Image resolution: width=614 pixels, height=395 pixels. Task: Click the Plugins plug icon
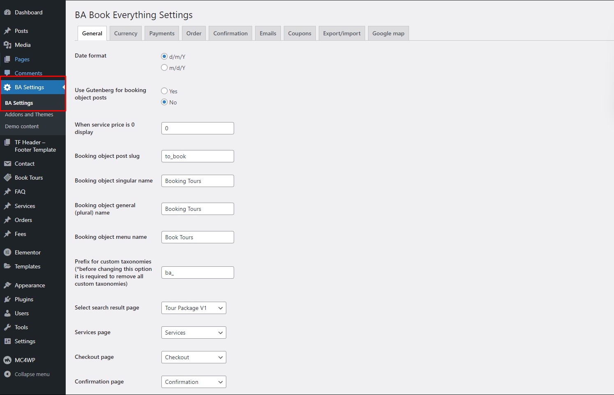coord(7,299)
